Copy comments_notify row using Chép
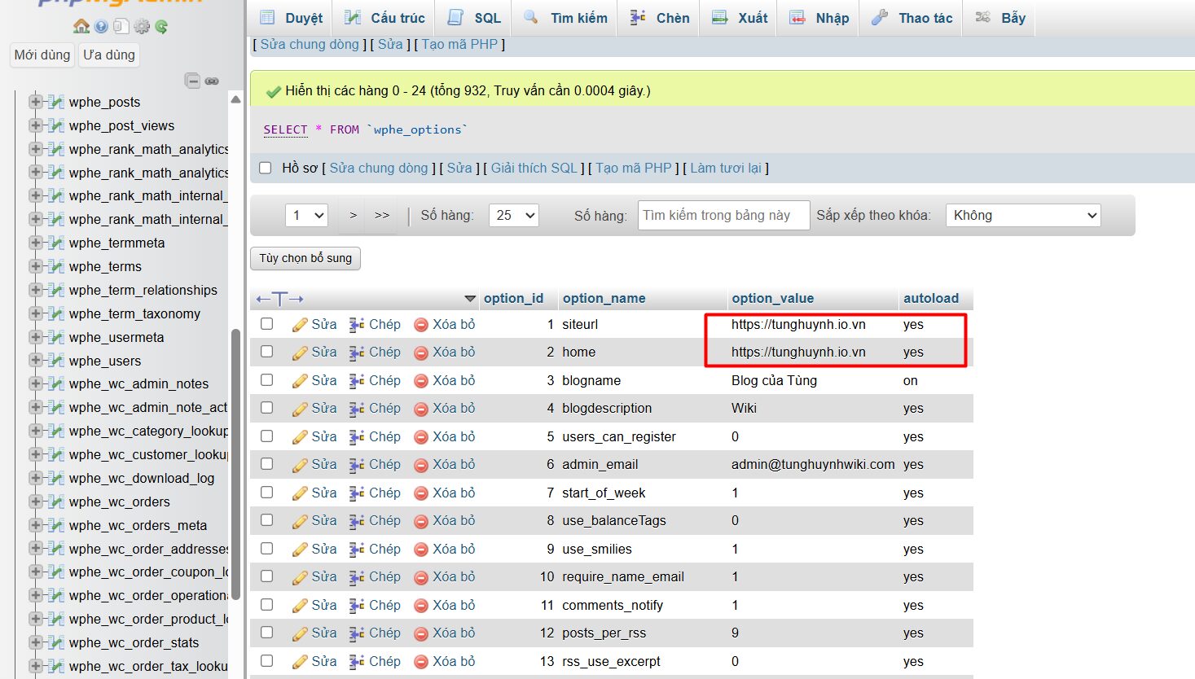The height and width of the screenshot is (679, 1195). [x=357, y=606]
